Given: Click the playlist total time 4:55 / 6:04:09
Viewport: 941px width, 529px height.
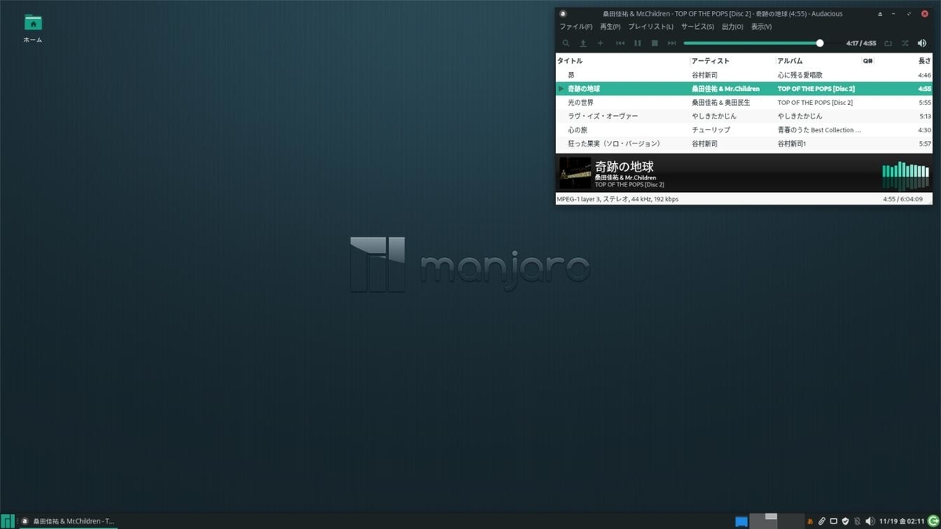Looking at the screenshot, I should [903, 199].
